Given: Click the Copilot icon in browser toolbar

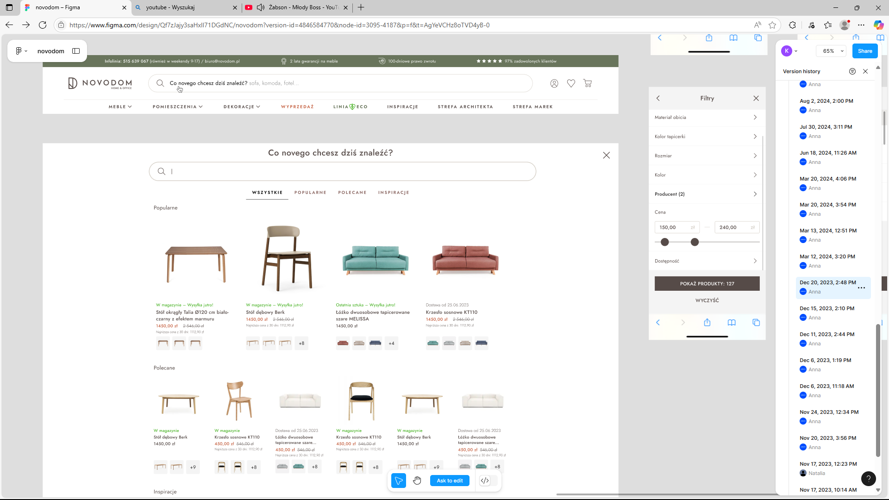Looking at the screenshot, I should [x=878, y=25].
